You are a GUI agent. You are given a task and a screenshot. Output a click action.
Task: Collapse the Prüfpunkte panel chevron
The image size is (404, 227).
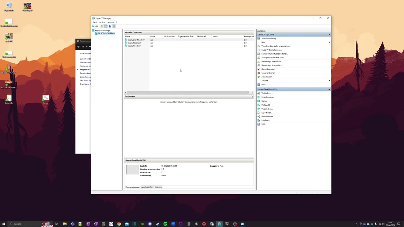tap(252, 96)
